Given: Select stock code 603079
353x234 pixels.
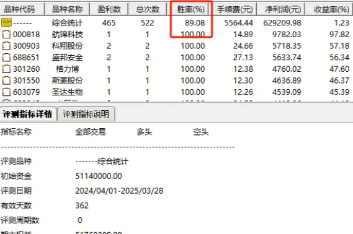Looking at the screenshot, I should pyautogui.click(x=26, y=92).
